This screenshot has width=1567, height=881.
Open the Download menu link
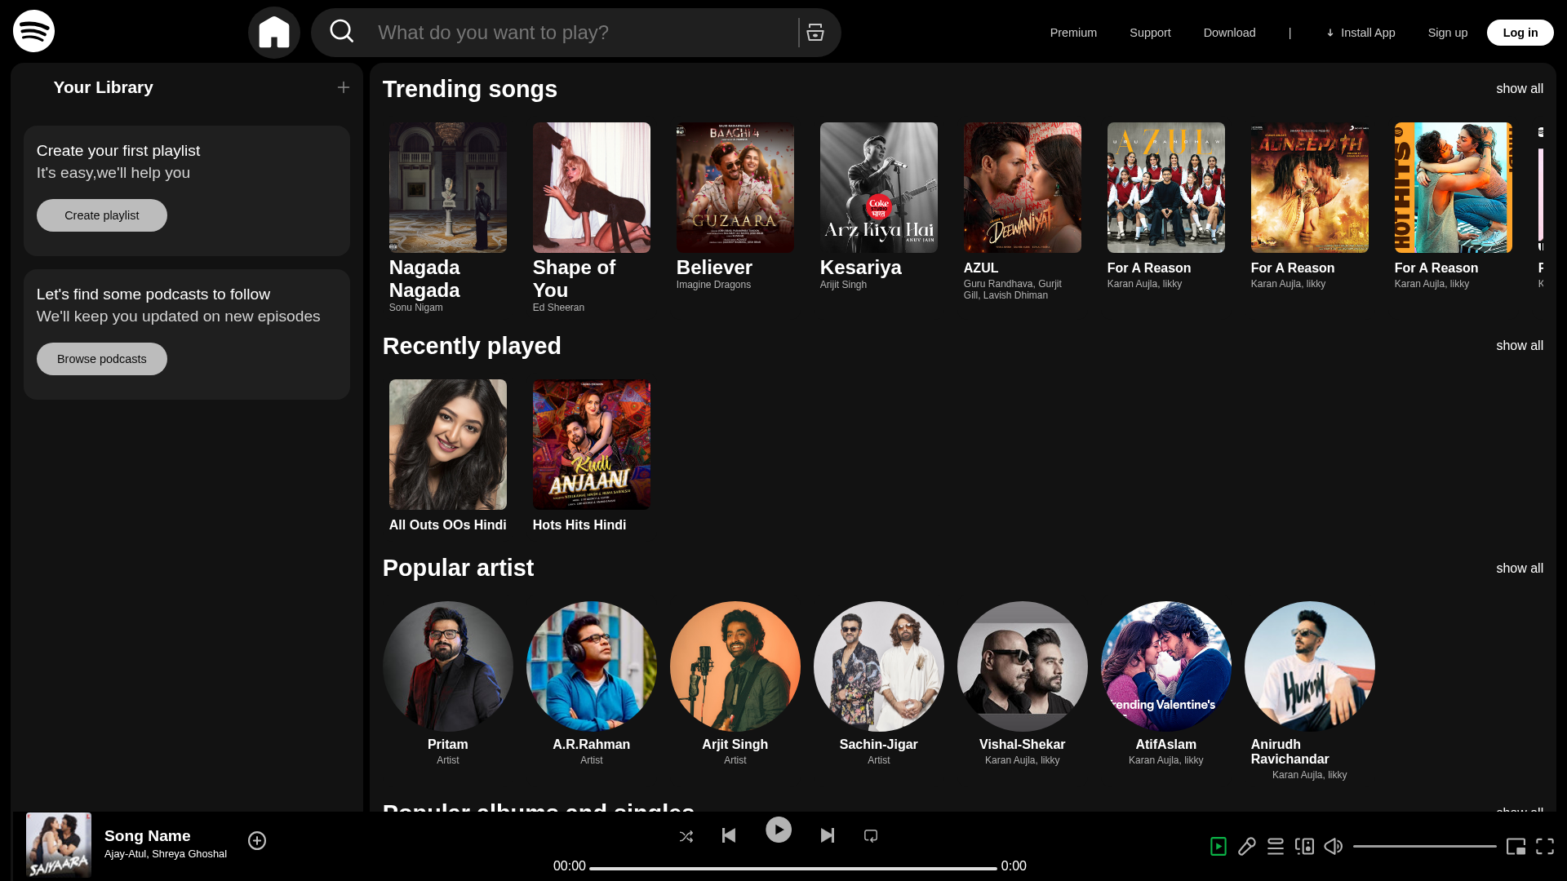click(x=1229, y=33)
